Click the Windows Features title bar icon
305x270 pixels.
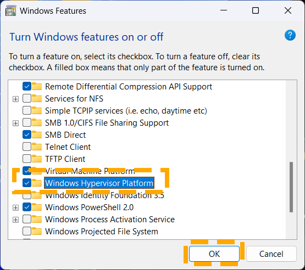(10, 11)
